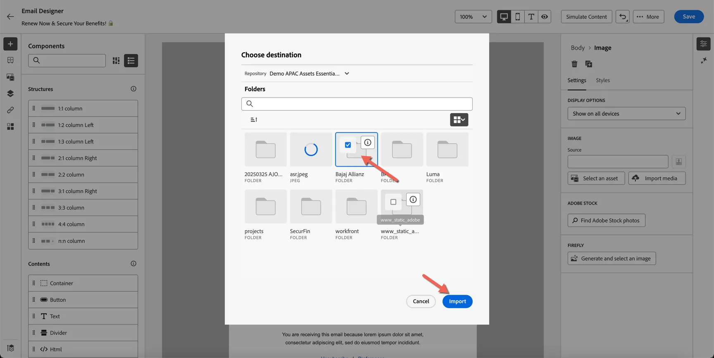This screenshot has width=714, height=358.
Task: Open the SecurFin folder thumbnail
Action: pos(311,207)
